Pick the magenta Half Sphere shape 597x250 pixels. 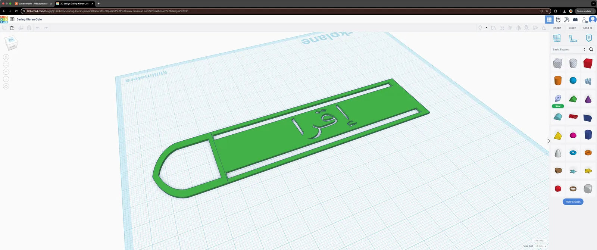pyautogui.click(x=573, y=135)
